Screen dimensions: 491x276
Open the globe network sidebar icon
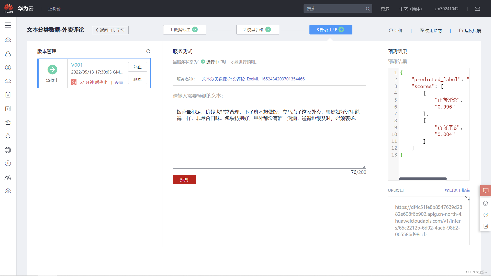click(8, 150)
